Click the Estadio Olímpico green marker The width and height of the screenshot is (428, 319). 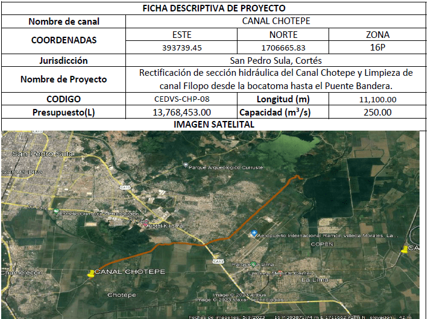tap(56, 211)
